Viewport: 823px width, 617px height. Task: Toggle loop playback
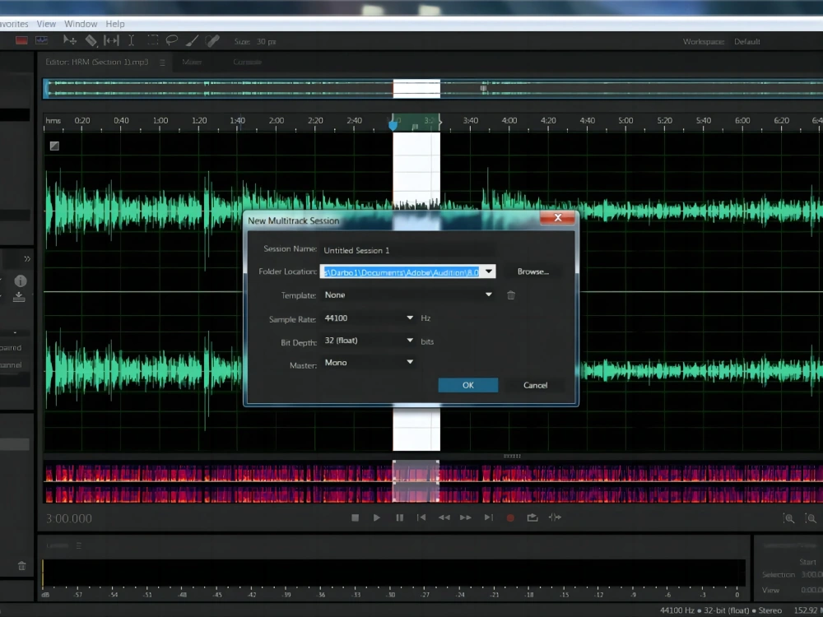532,517
